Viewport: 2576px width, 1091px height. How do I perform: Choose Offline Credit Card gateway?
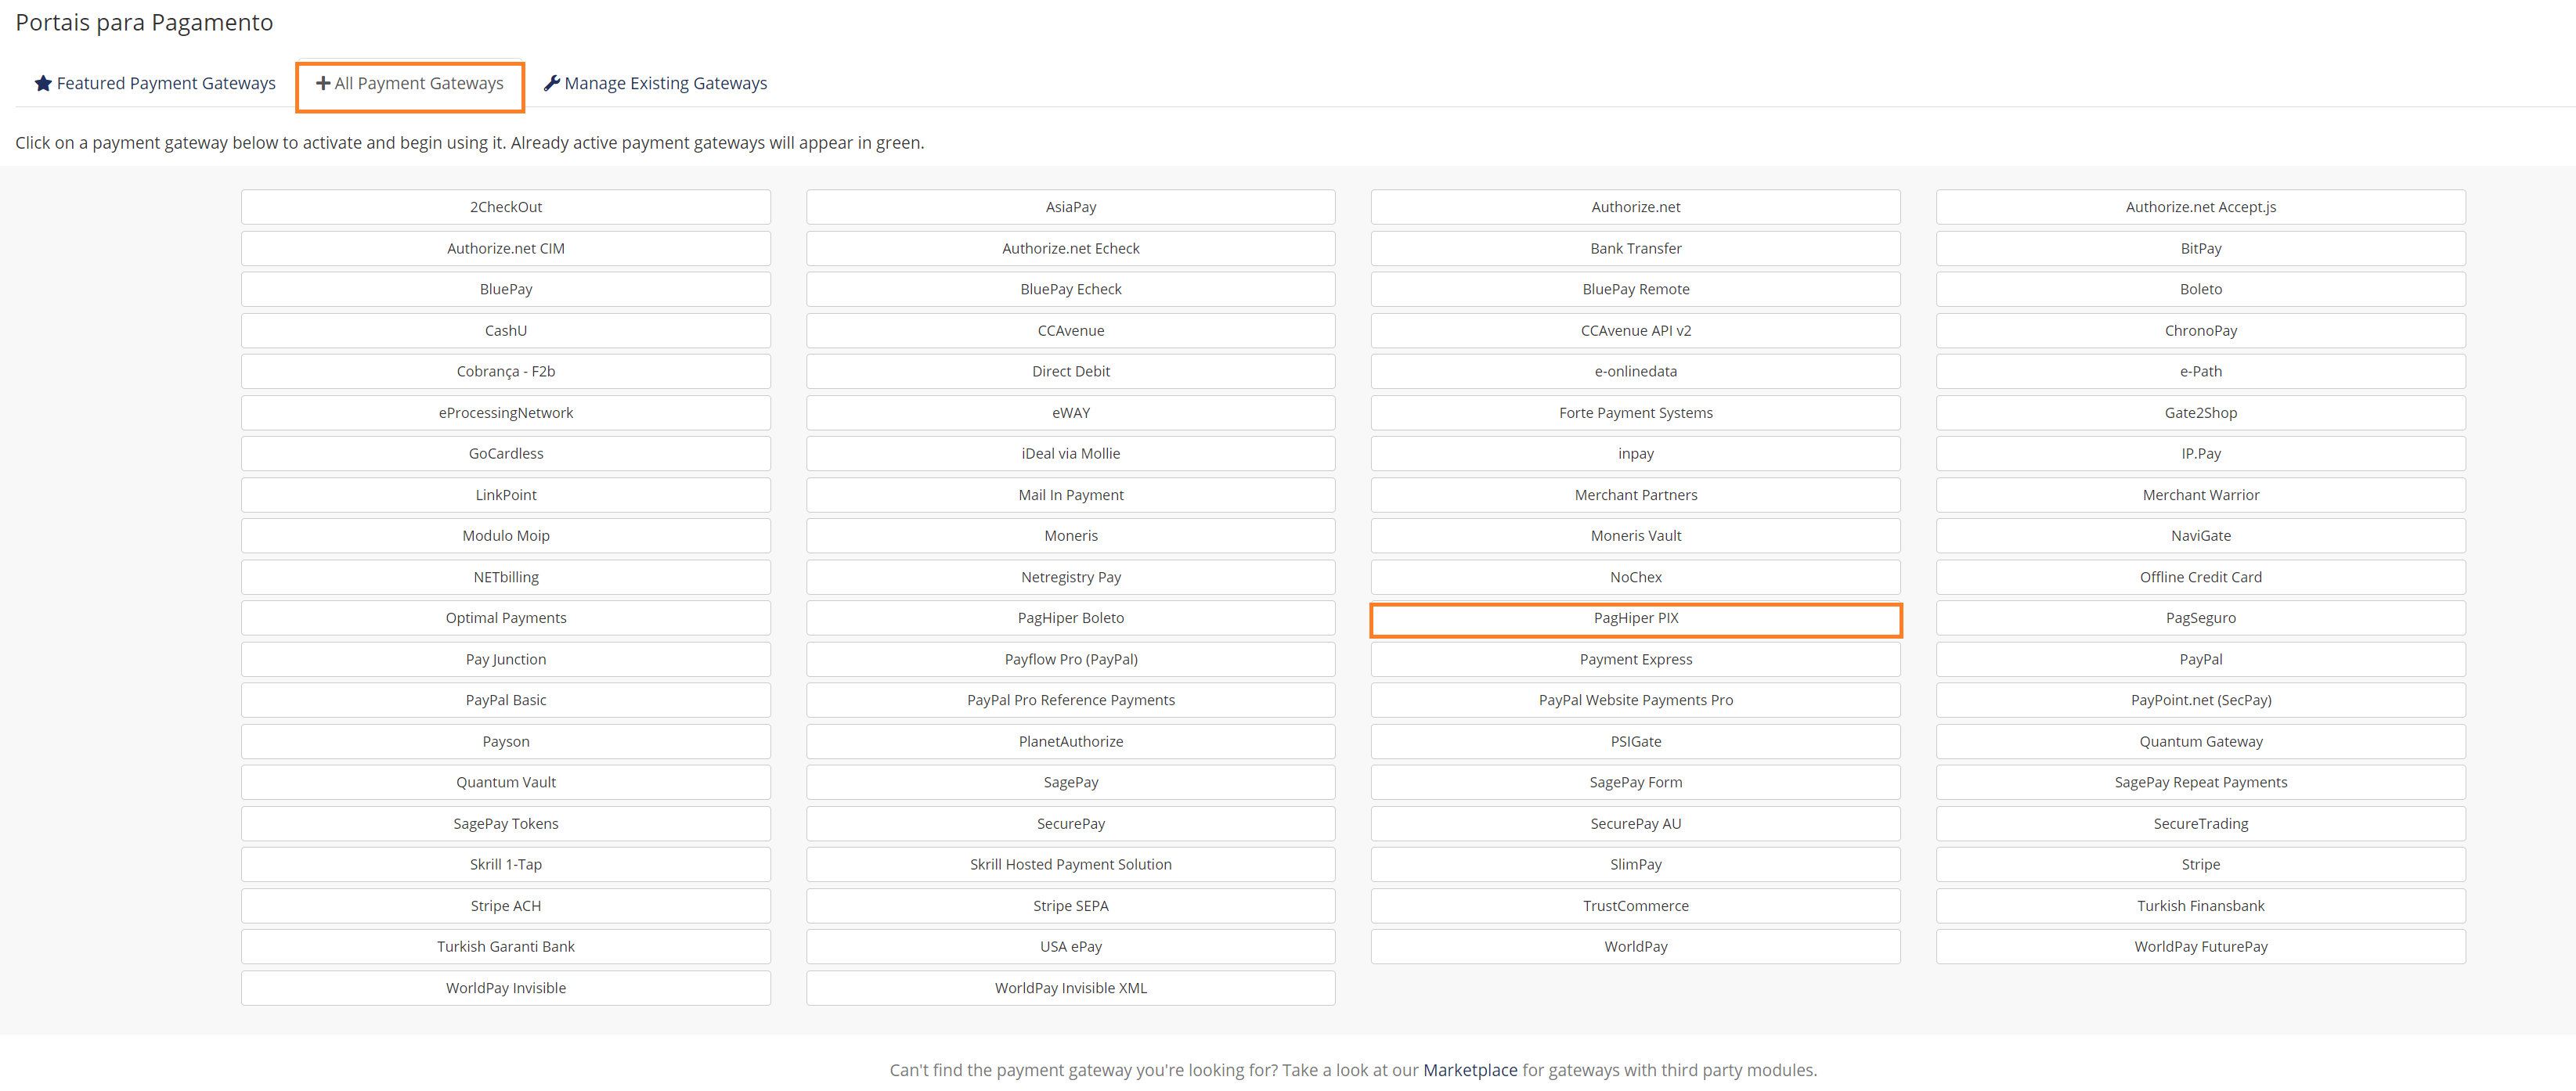pyautogui.click(x=2201, y=577)
